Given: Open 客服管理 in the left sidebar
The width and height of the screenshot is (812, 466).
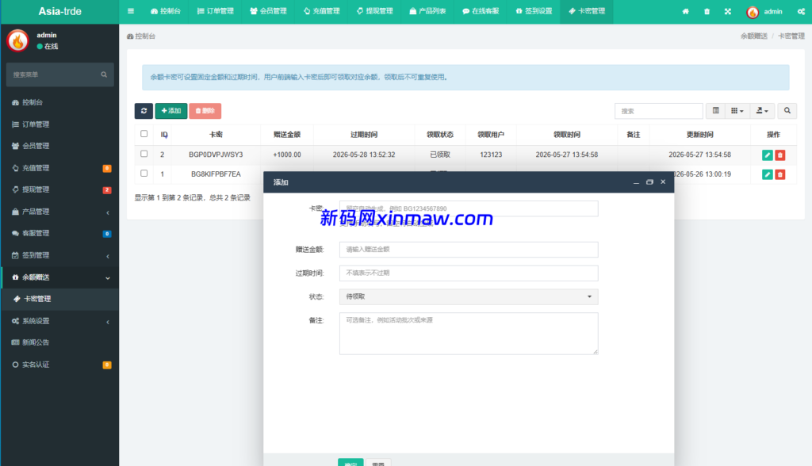Looking at the screenshot, I should pyautogui.click(x=59, y=234).
